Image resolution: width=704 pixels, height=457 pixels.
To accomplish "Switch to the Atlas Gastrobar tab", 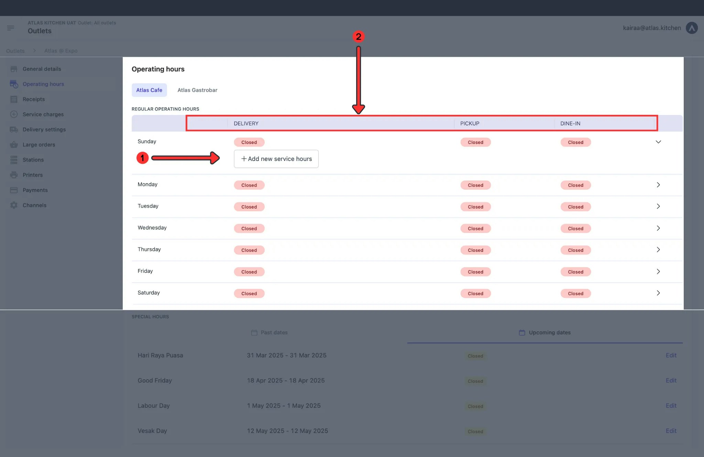I will pyautogui.click(x=197, y=90).
